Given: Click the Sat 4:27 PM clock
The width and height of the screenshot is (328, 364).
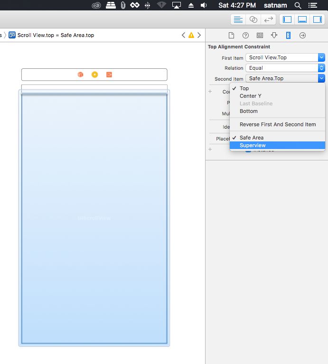Looking at the screenshot, I should tap(237, 5).
